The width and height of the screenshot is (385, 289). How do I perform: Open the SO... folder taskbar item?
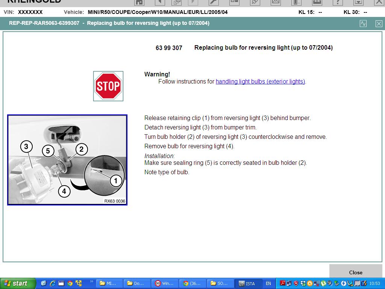(220, 283)
